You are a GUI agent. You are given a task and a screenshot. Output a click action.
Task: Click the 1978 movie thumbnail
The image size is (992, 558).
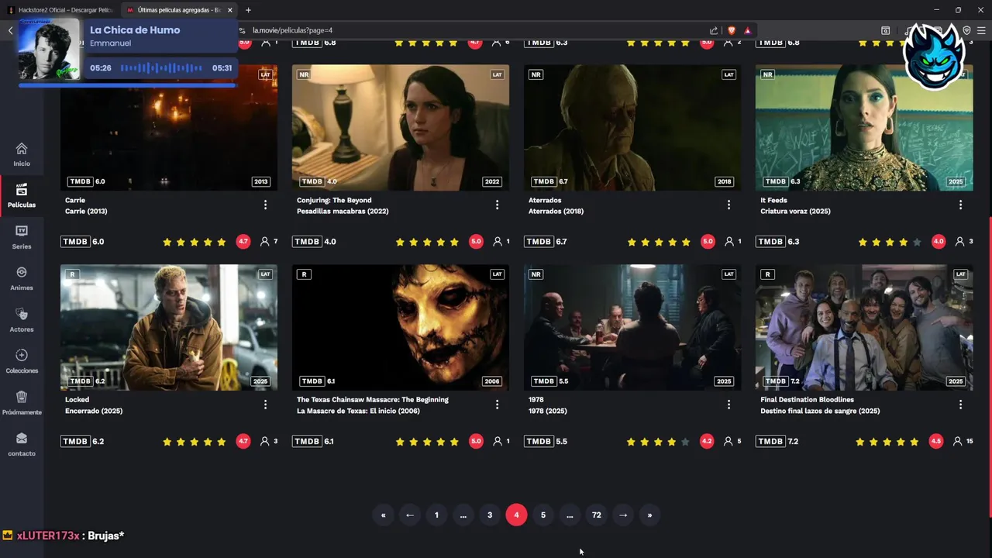point(632,327)
